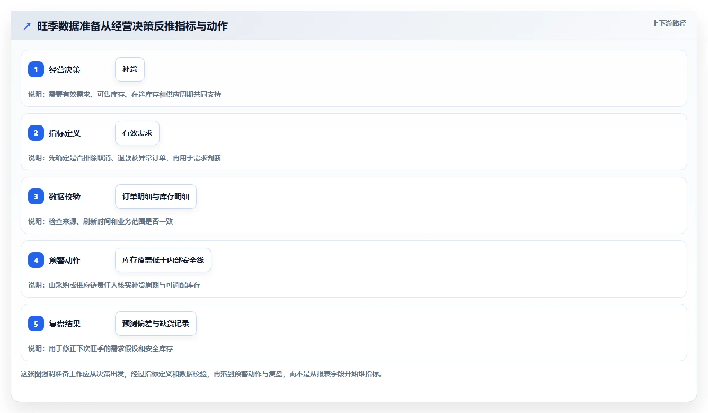The image size is (708, 413).
Task: Click the description starting 说明：由采购或供应链责任人
Action: [114, 285]
